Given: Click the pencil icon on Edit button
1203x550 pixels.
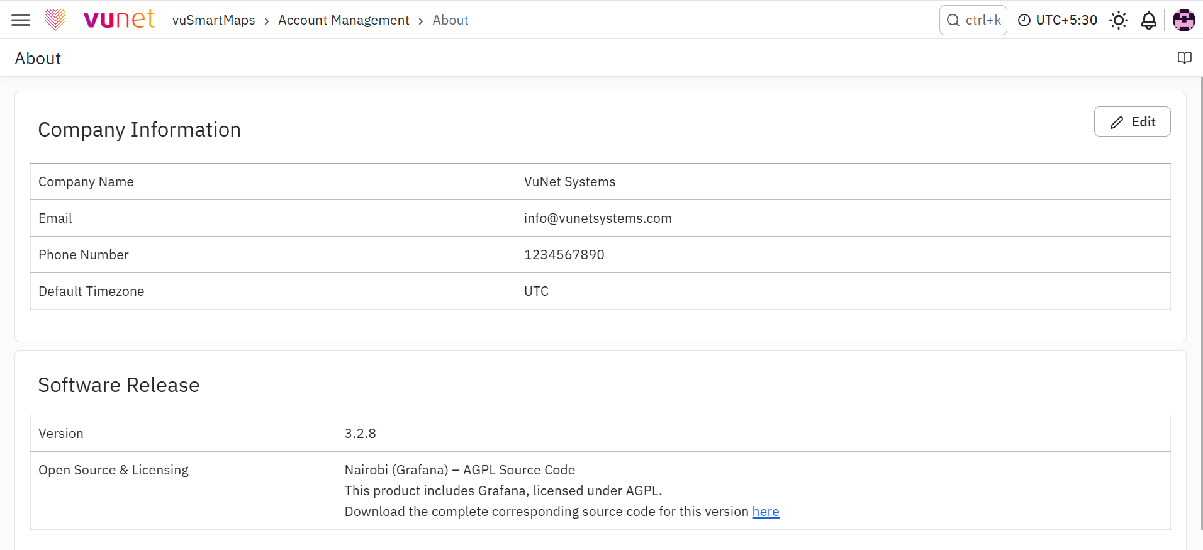Looking at the screenshot, I should (x=1117, y=122).
